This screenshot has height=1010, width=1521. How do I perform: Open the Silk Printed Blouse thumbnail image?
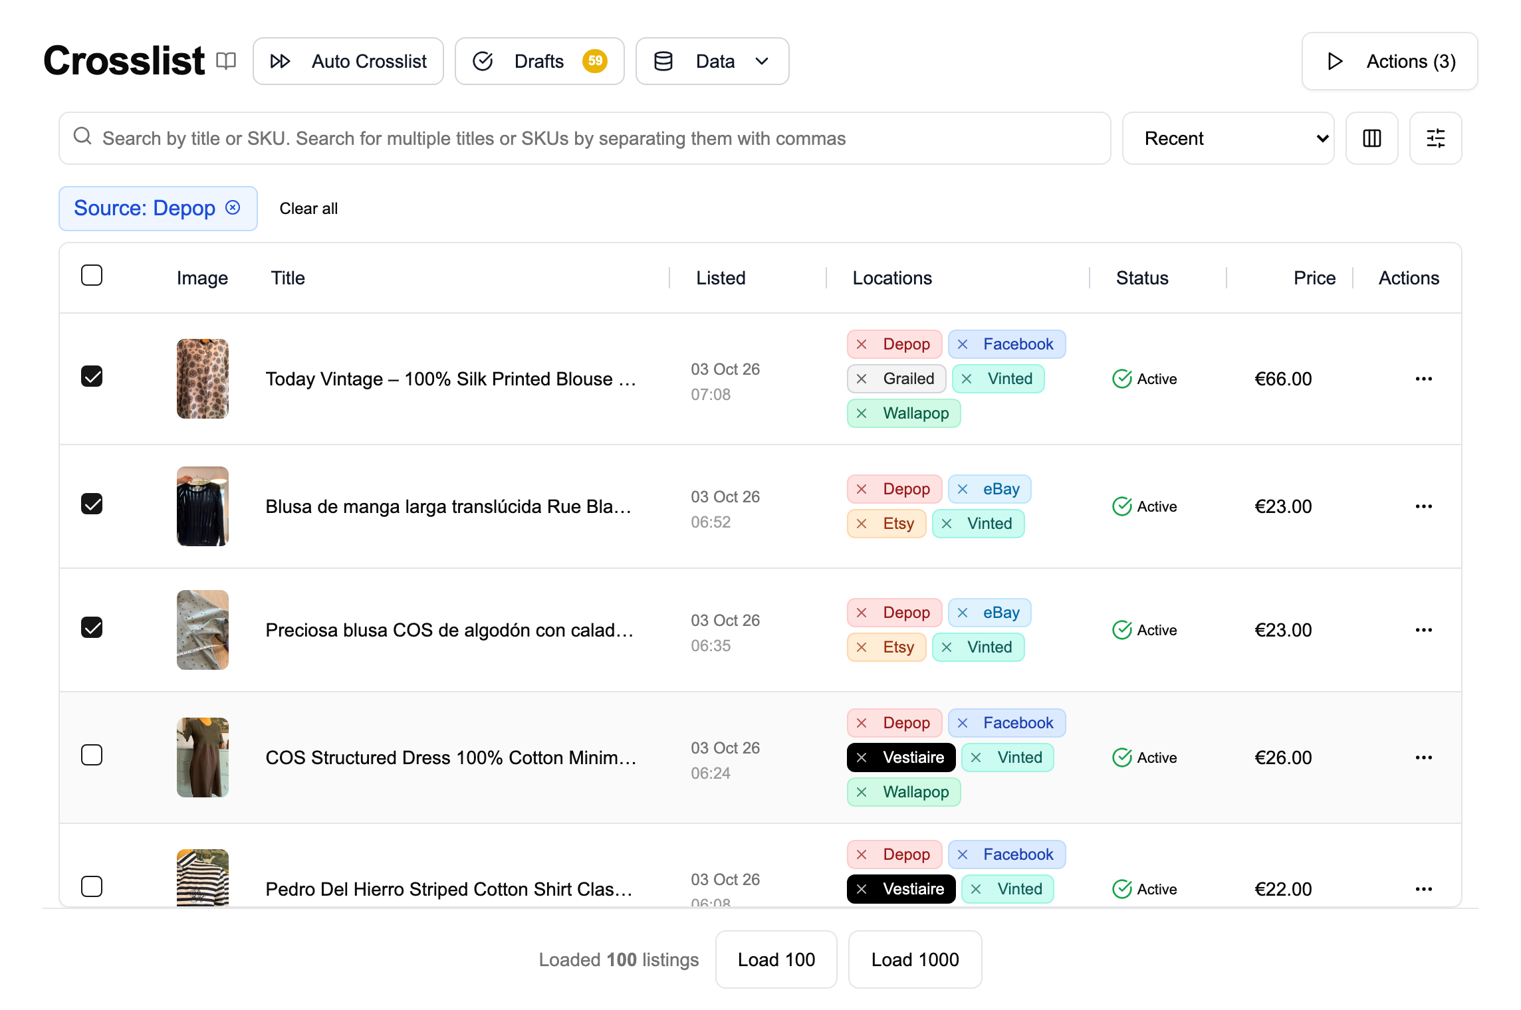[x=203, y=379]
